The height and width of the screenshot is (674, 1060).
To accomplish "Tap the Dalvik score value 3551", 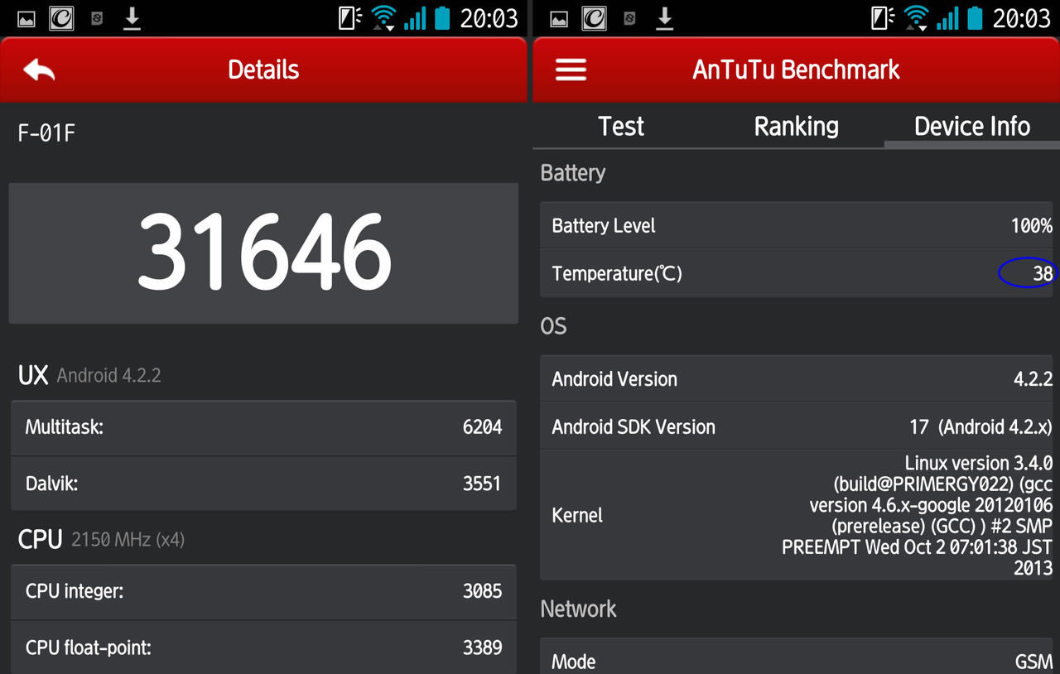I will click(x=482, y=484).
